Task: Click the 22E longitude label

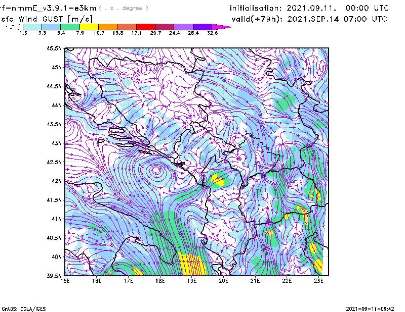Action: [x=287, y=281]
